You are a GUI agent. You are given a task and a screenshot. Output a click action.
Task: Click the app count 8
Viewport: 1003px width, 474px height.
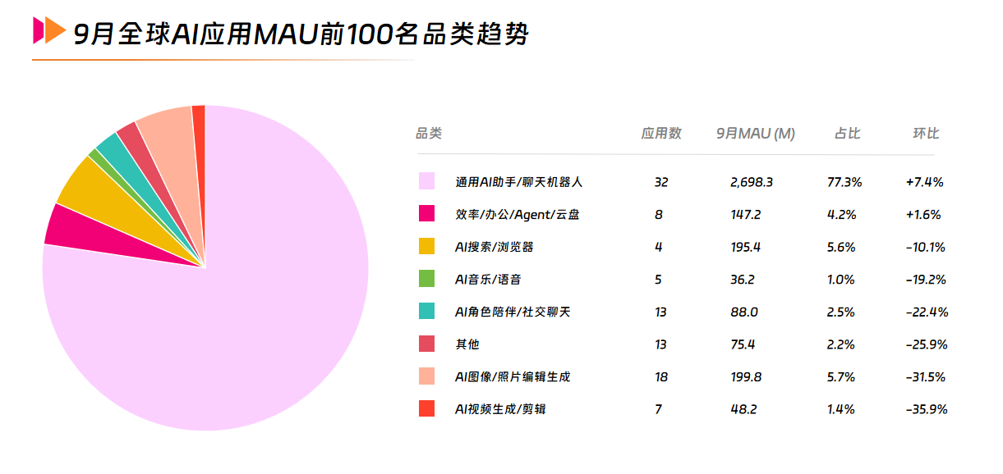(x=659, y=214)
